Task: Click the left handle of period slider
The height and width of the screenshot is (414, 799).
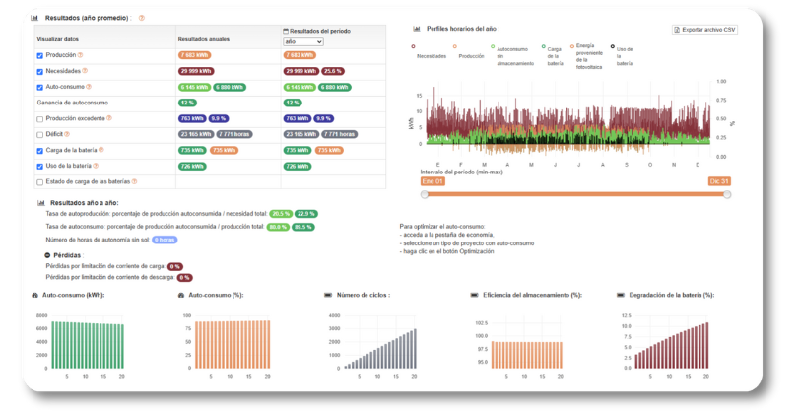Action: [425, 195]
